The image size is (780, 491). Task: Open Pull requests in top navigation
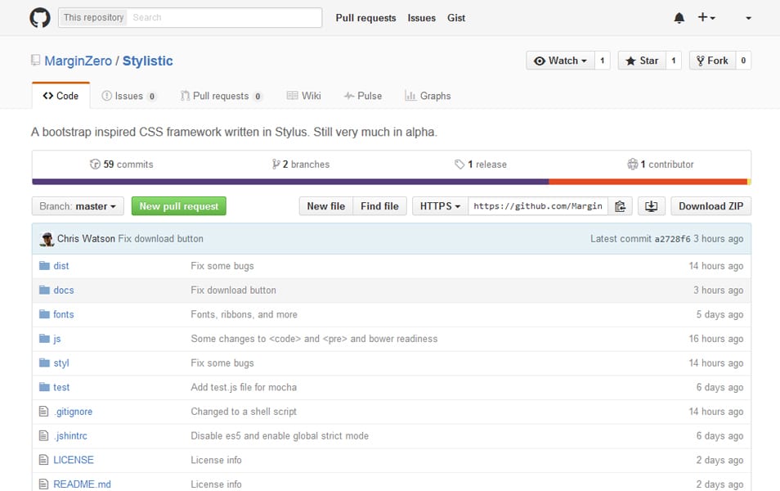click(x=365, y=18)
